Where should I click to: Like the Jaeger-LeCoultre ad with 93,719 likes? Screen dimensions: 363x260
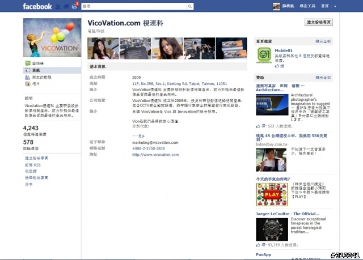click(261, 245)
